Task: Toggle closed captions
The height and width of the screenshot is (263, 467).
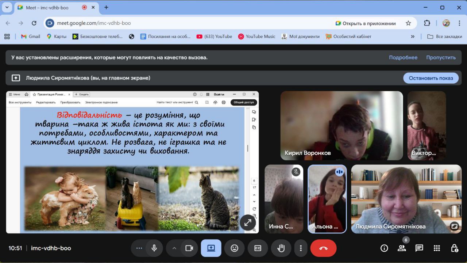Action: (x=258, y=248)
